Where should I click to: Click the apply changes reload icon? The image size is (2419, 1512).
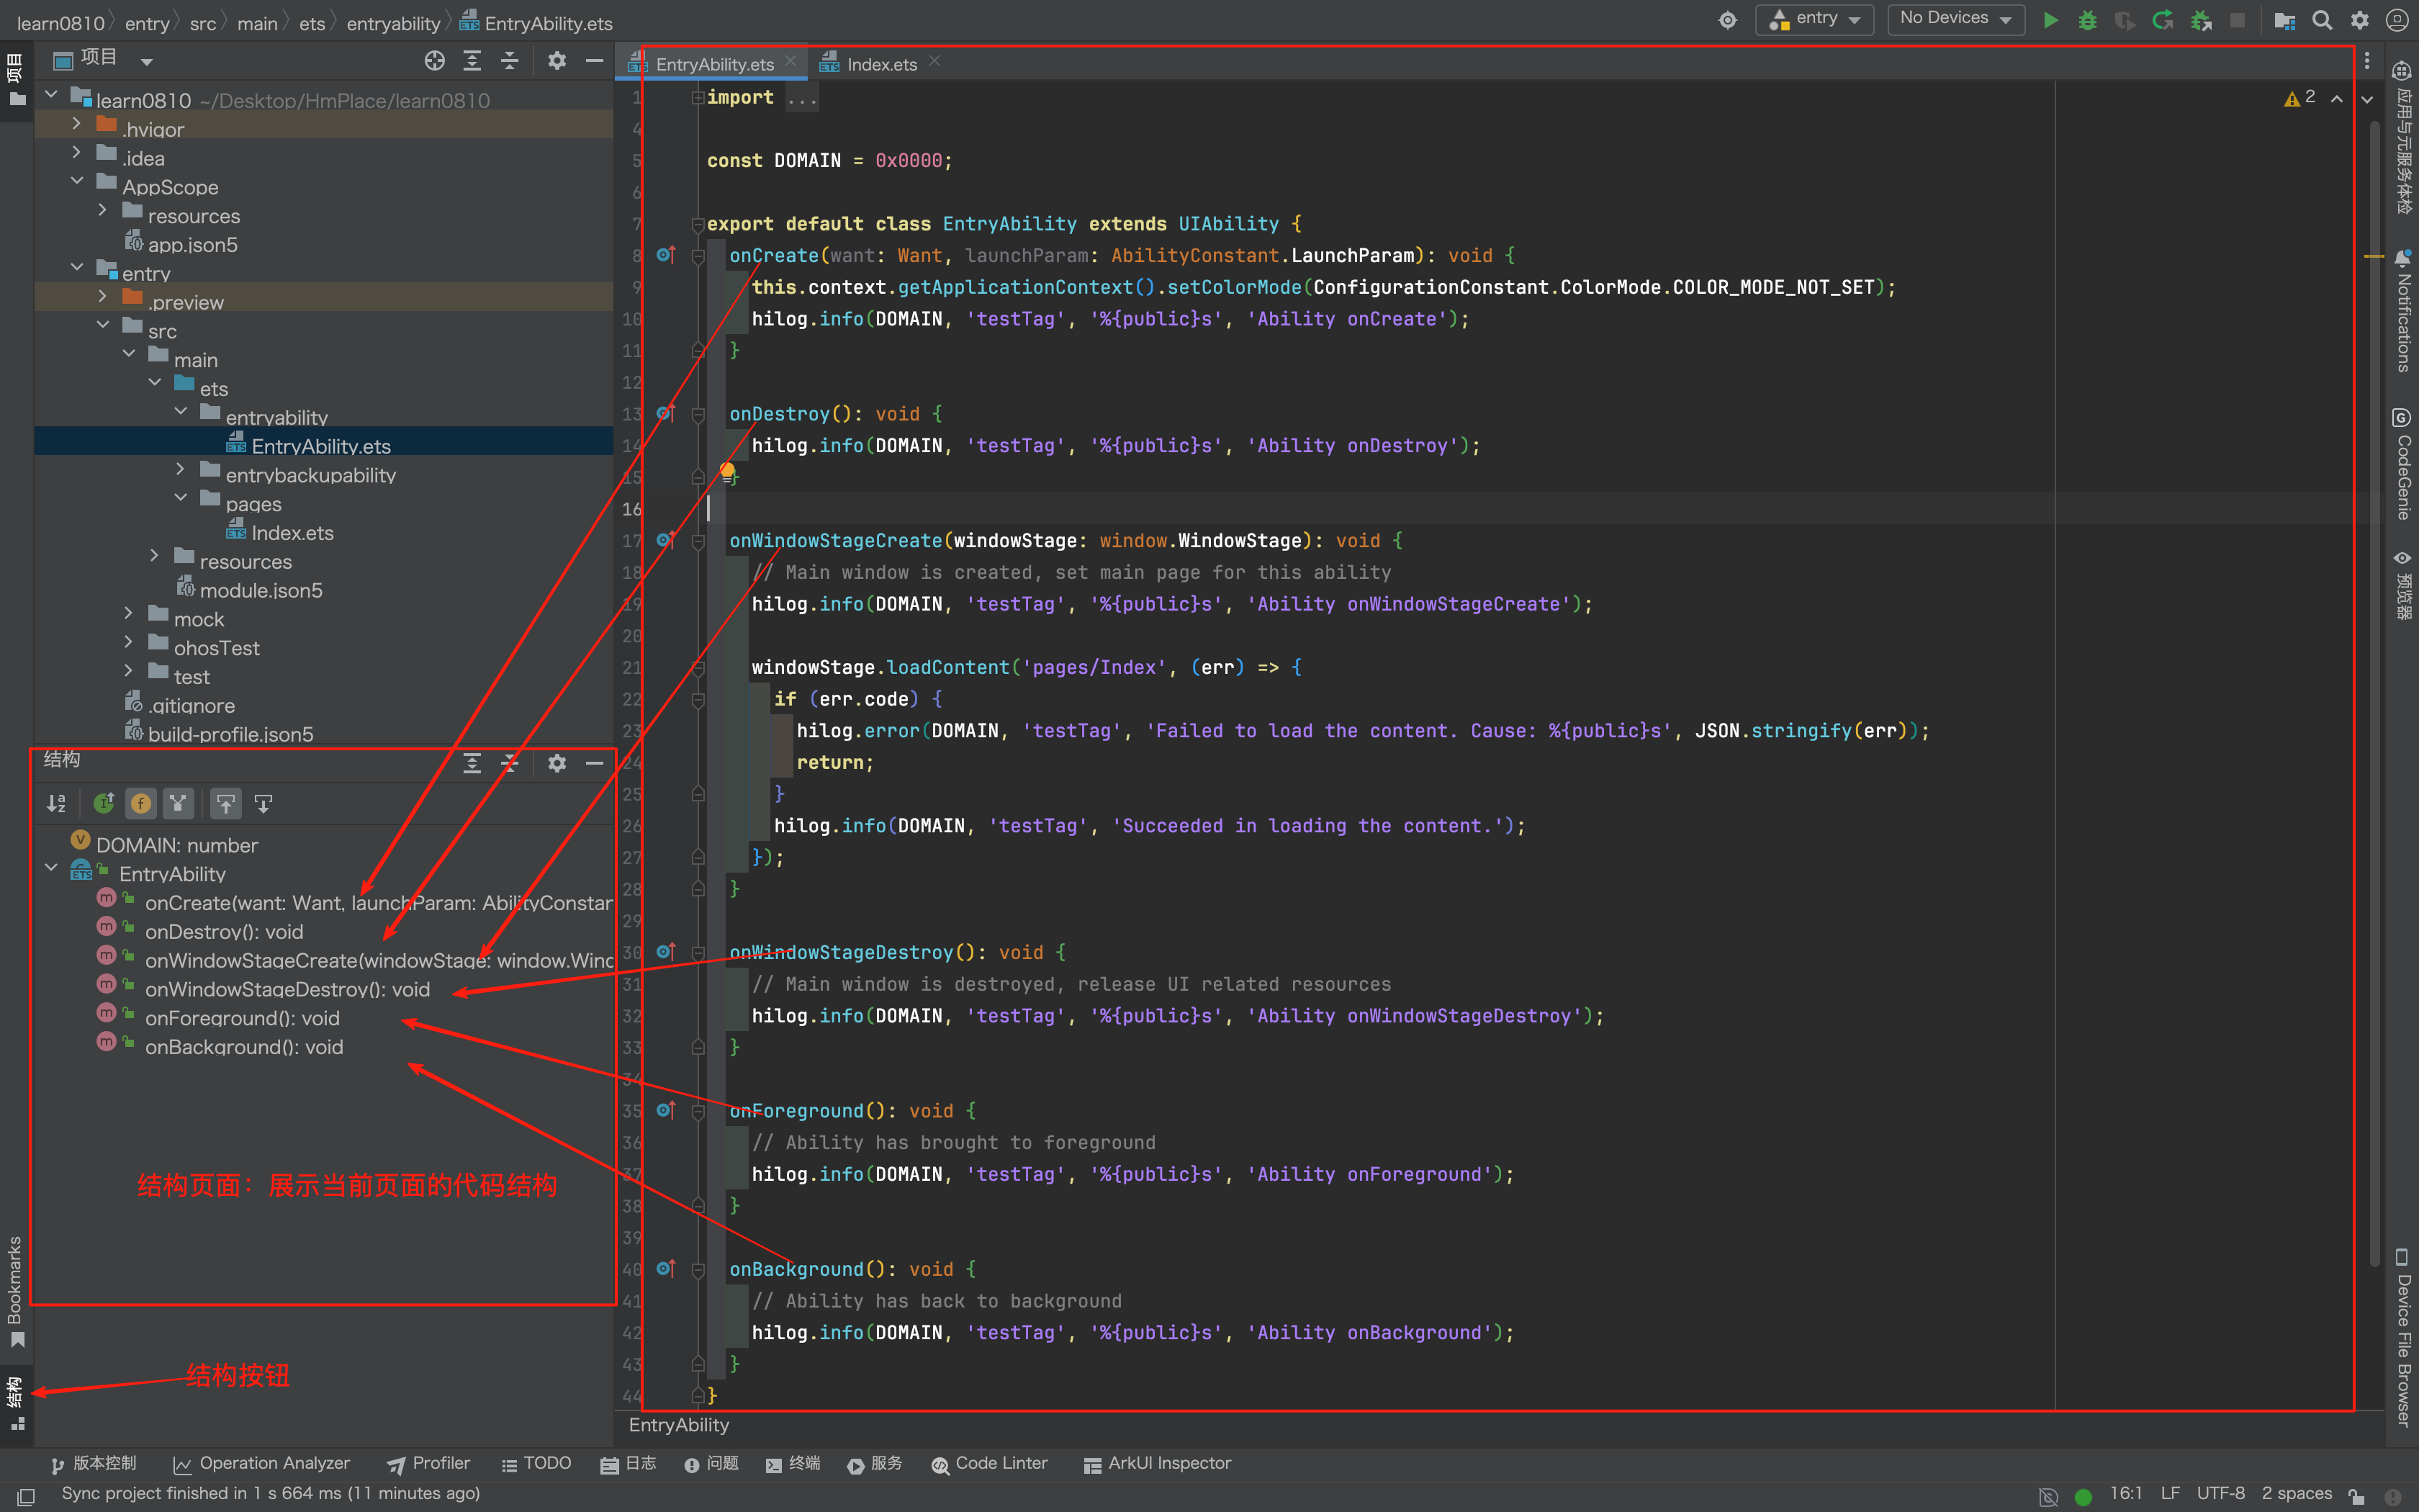click(x=2162, y=20)
